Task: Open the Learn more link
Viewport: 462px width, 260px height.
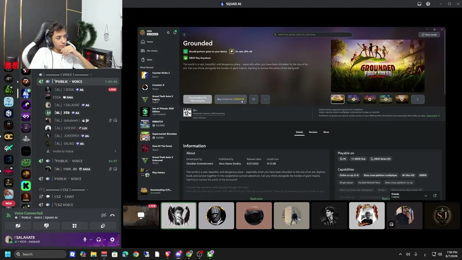Action: coord(433,116)
